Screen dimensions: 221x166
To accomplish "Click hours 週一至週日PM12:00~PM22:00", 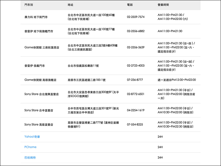I will [177, 80].
